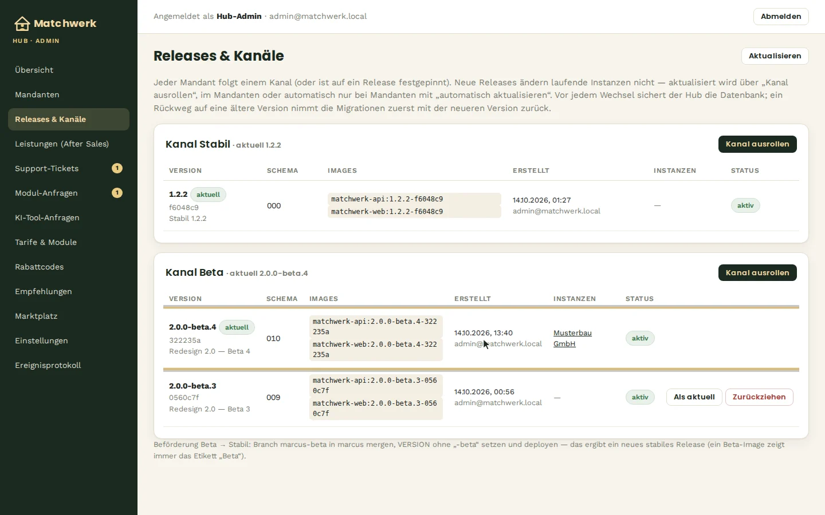This screenshot has height=515, width=825.
Task: Click version 2.0.0-beta.3 text
Action: tap(192, 386)
